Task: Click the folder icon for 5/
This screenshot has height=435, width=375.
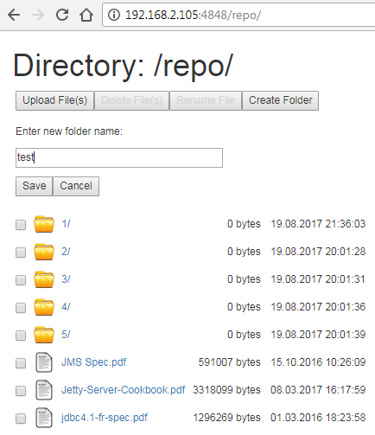Action: (x=44, y=335)
